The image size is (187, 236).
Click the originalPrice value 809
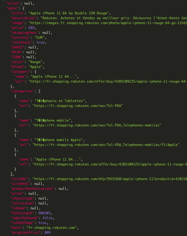[48, 233]
